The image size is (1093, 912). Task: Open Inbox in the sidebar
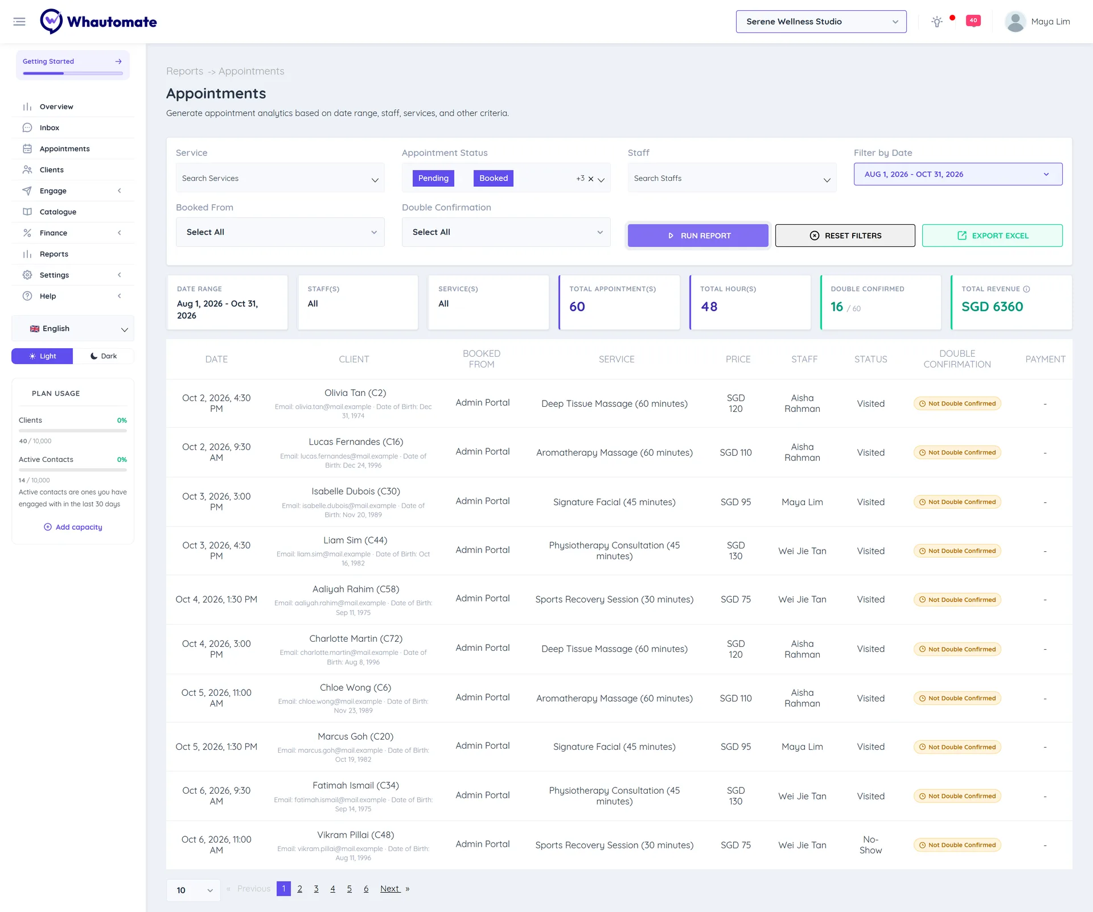pyautogui.click(x=73, y=128)
